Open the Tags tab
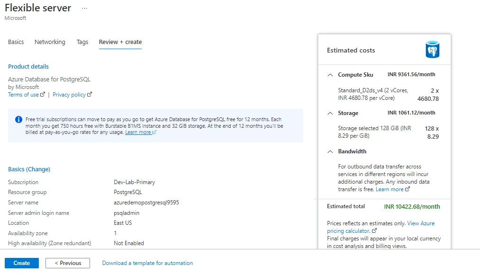This screenshot has height=274, width=480. [82, 42]
